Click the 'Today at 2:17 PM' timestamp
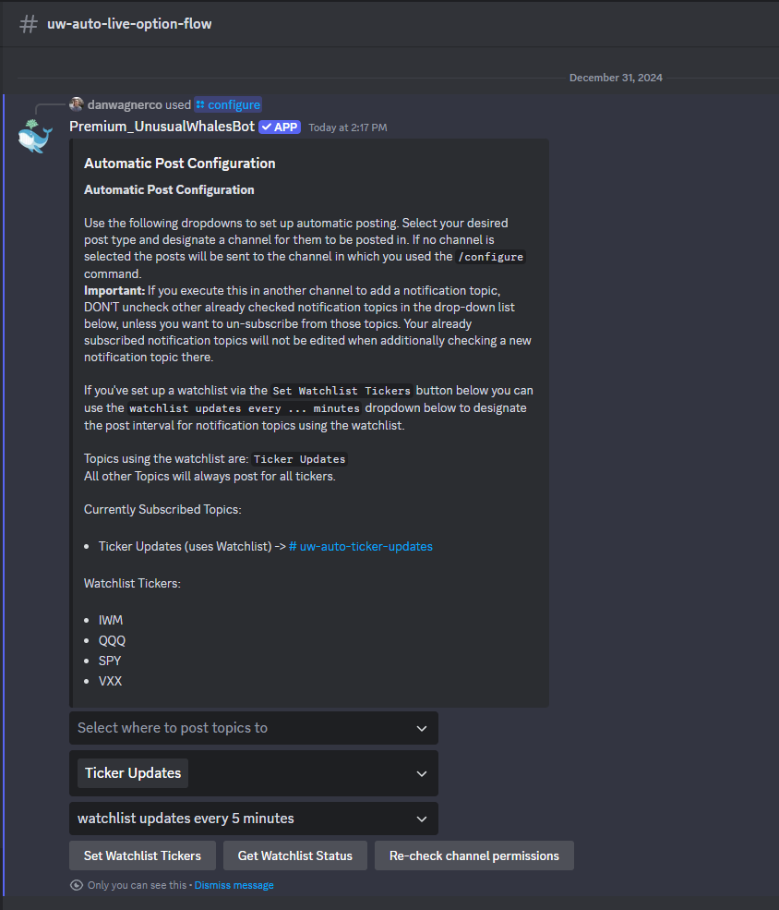Screen dimensions: 779x910 348,127
